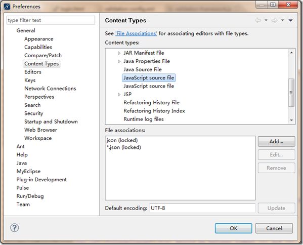Screen dimensions: 303x245
Task: Click the back navigation arrow icon
Action: point(258,20)
